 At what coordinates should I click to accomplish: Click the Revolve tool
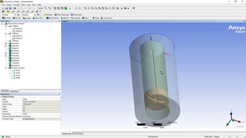[x=17, y=18]
